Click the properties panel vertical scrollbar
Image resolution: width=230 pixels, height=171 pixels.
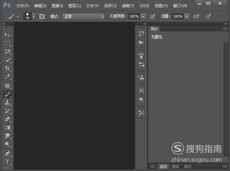coord(225,99)
